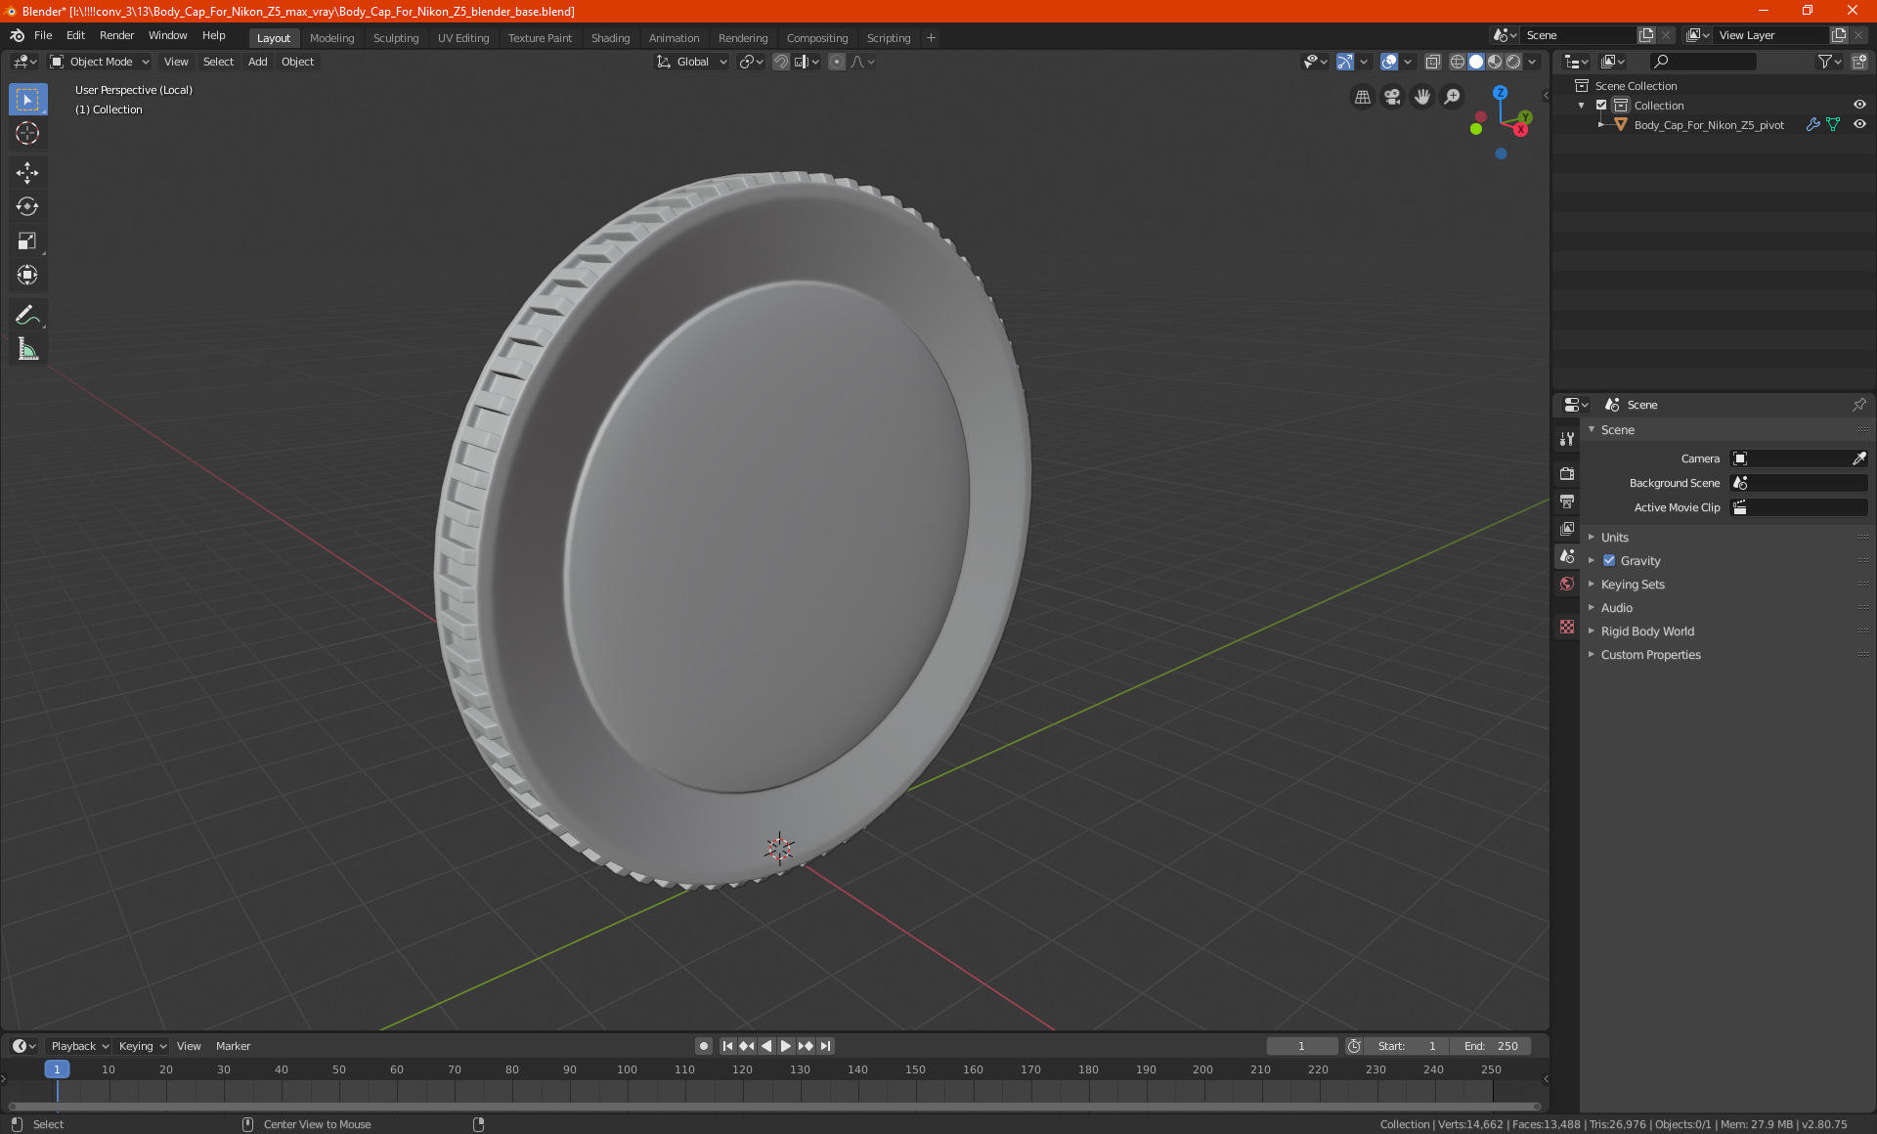Screen dimensions: 1877x1134
Task: Switch to the UV Editing workspace tab
Action: tap(463, 38)
